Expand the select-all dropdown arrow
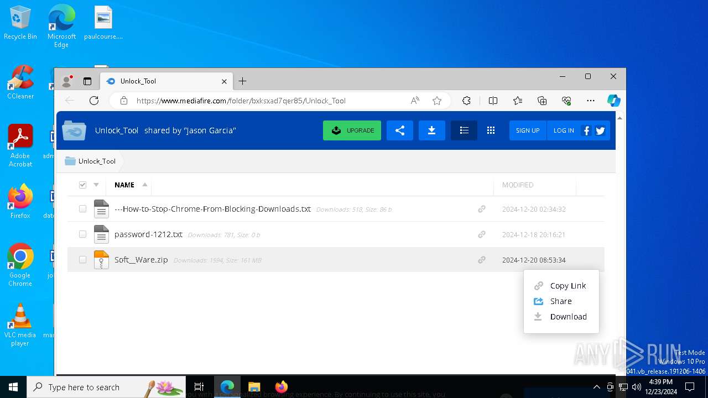The height and width of the screenshot is (398, 708). coord(96,185)
